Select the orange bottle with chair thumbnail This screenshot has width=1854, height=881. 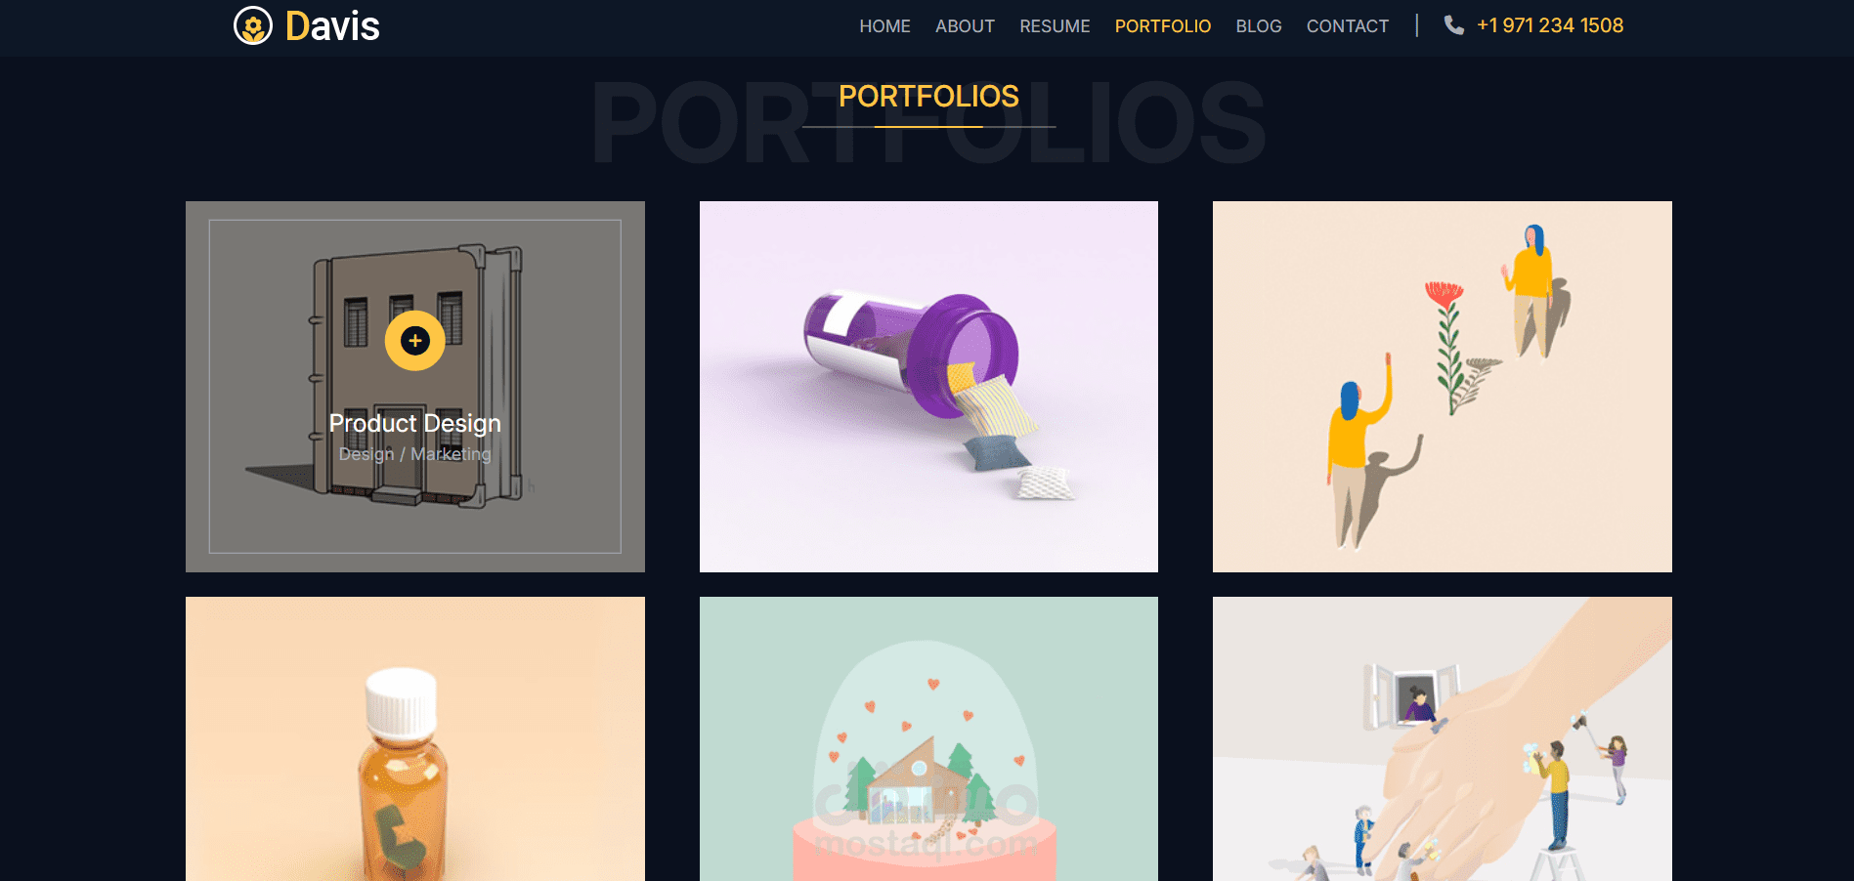click(x=415, y=739)
